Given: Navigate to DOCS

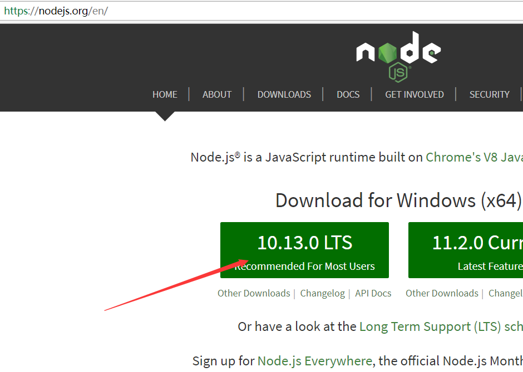Looking at the screenshot, I should (x=348, y=94).
